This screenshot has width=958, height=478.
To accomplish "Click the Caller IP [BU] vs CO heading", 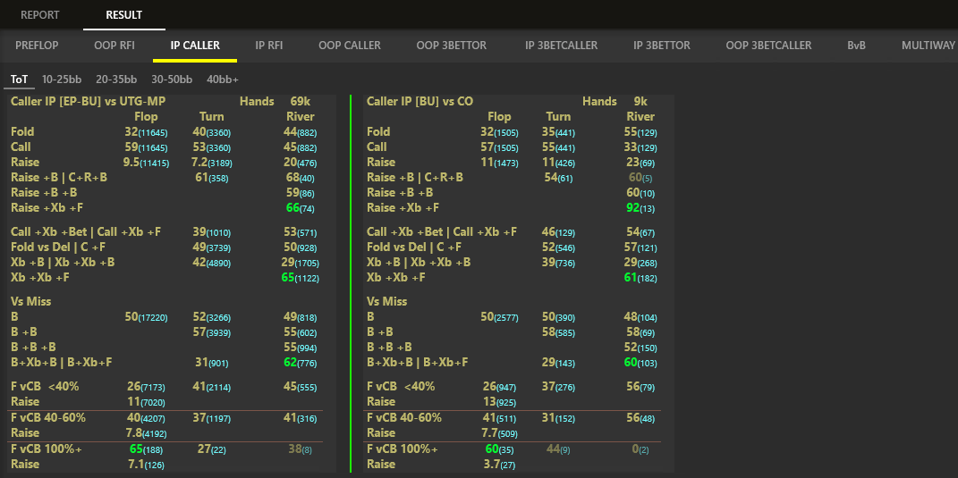I will 420,102.
